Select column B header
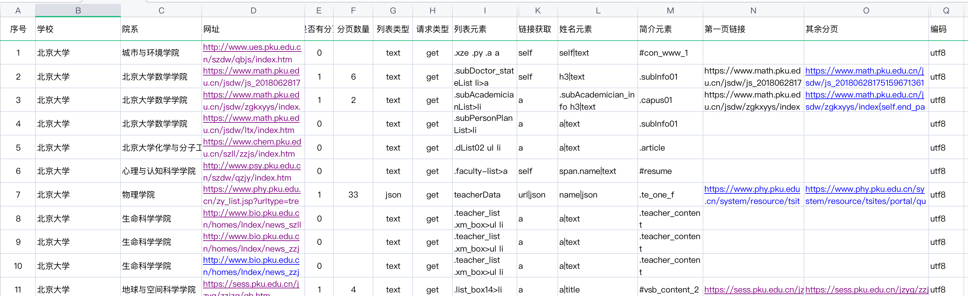This screenshot has height=296, width=968. [x=78, y=11]
